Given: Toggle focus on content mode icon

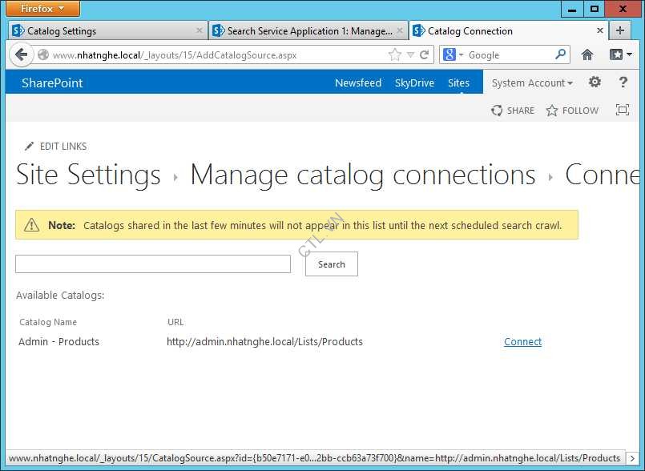Looking at the screenshot, I should [622, 111].
